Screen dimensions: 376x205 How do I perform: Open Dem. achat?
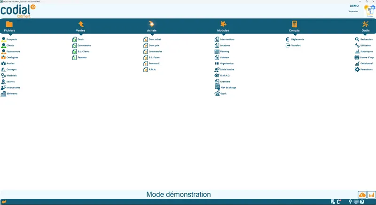152,39
